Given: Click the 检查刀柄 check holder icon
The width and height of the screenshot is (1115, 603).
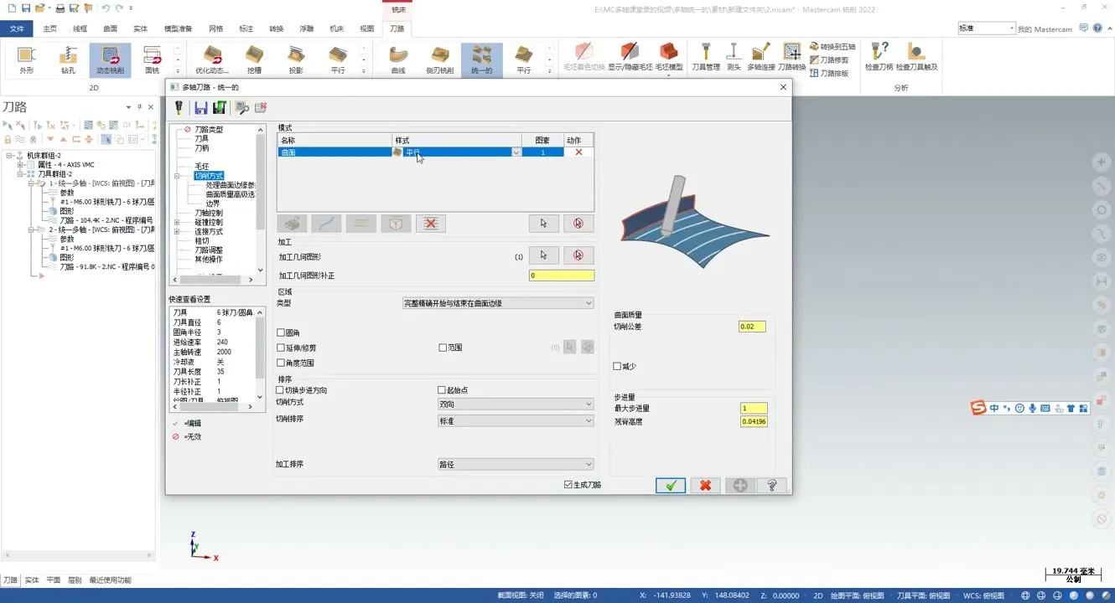Looking at the screenshot, I should (x=879, y=57).
